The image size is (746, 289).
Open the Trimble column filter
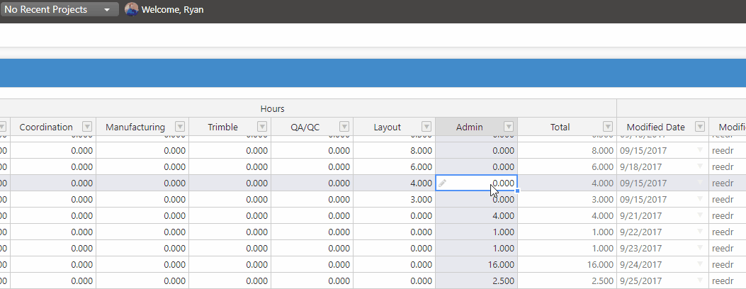pyautogui.click(x=262, y=126)
